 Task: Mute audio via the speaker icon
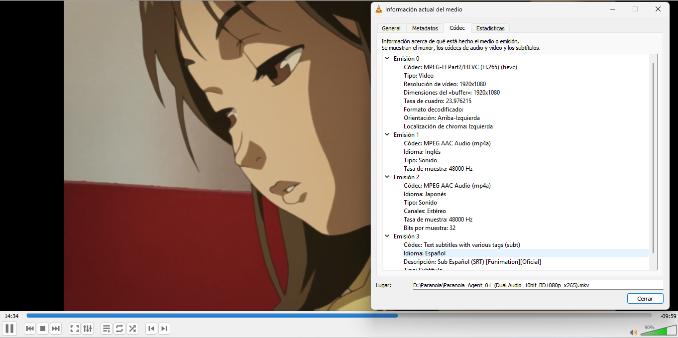pyautogui.click(x=633, y=332)
